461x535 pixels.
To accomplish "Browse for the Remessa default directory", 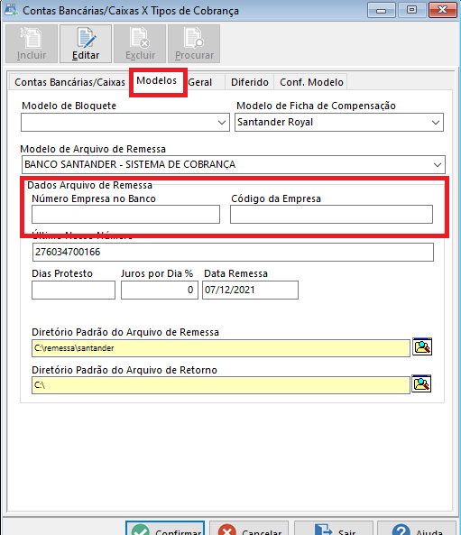I will click(422, 346).
